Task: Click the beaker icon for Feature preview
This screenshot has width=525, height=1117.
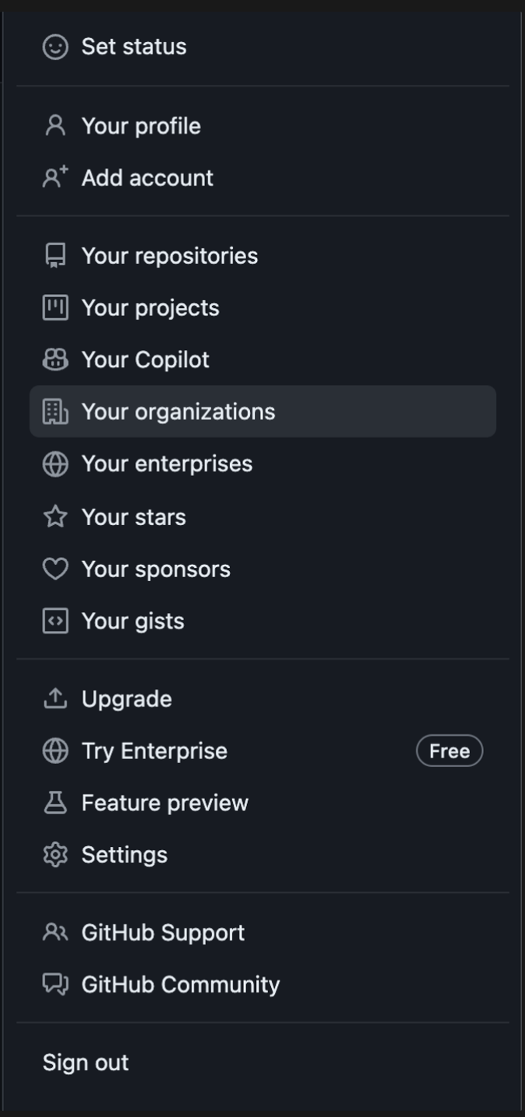Action: pyautogui.click(x=55, y=803)
